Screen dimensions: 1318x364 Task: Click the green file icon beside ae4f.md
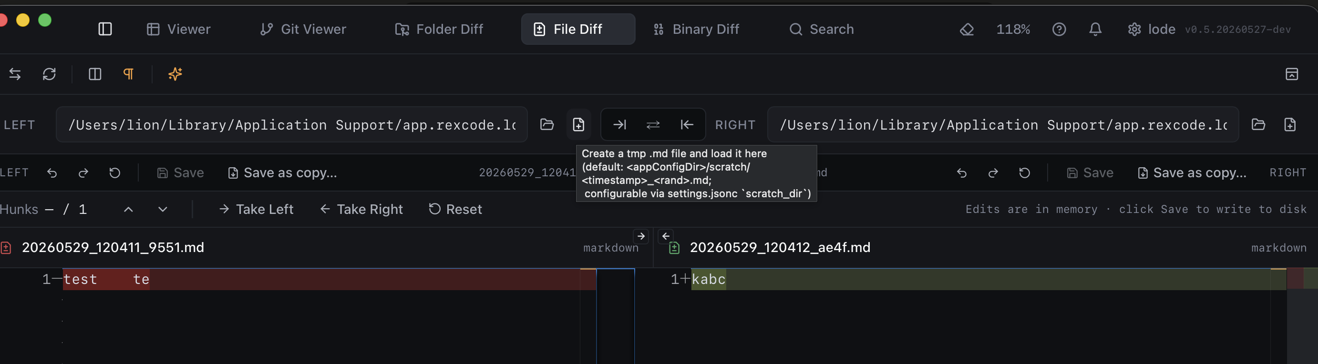tap(674, 248)
